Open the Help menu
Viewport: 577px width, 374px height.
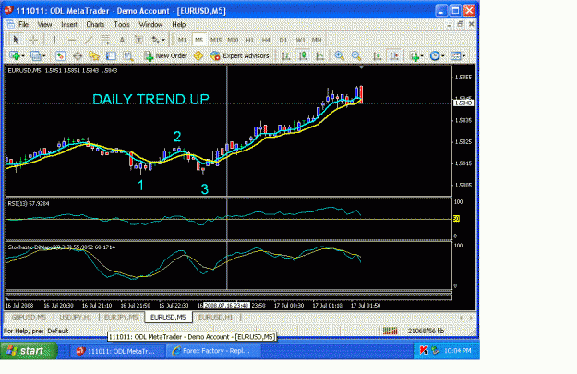(179, 25)
